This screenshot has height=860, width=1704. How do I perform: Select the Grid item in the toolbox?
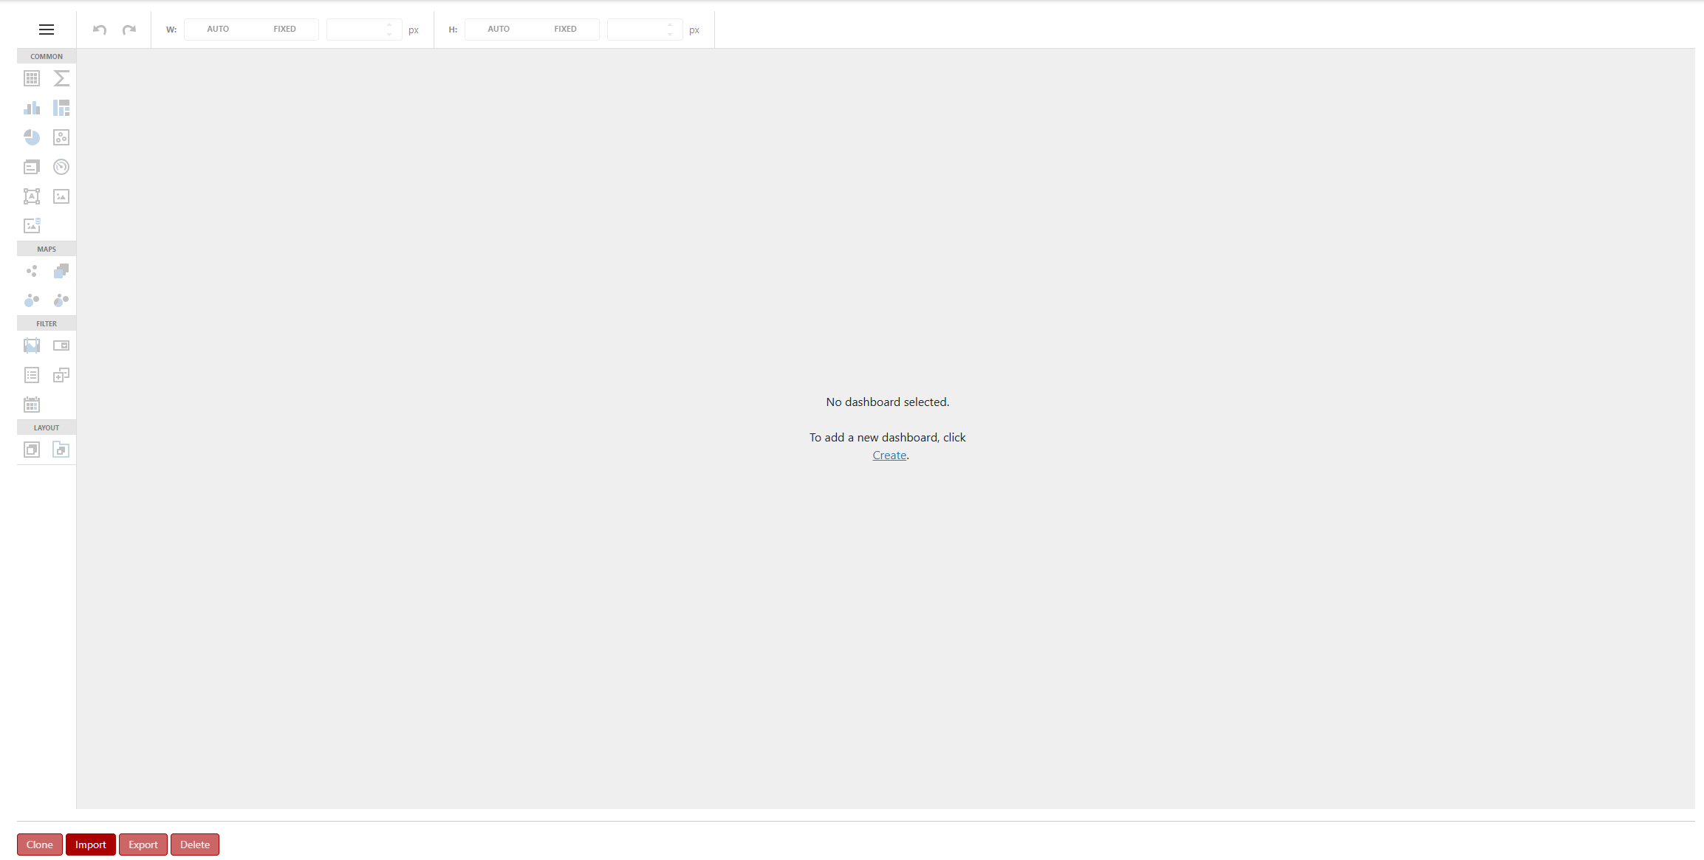click(32, 78)
